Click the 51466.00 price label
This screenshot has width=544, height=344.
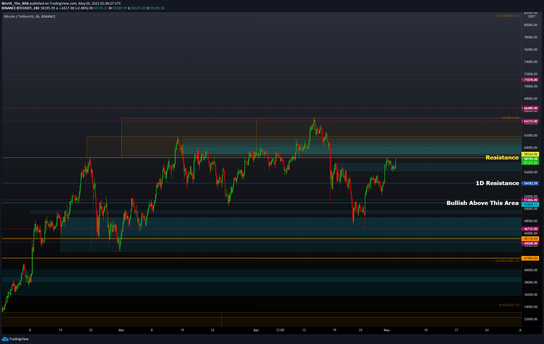tap(530, 200)
